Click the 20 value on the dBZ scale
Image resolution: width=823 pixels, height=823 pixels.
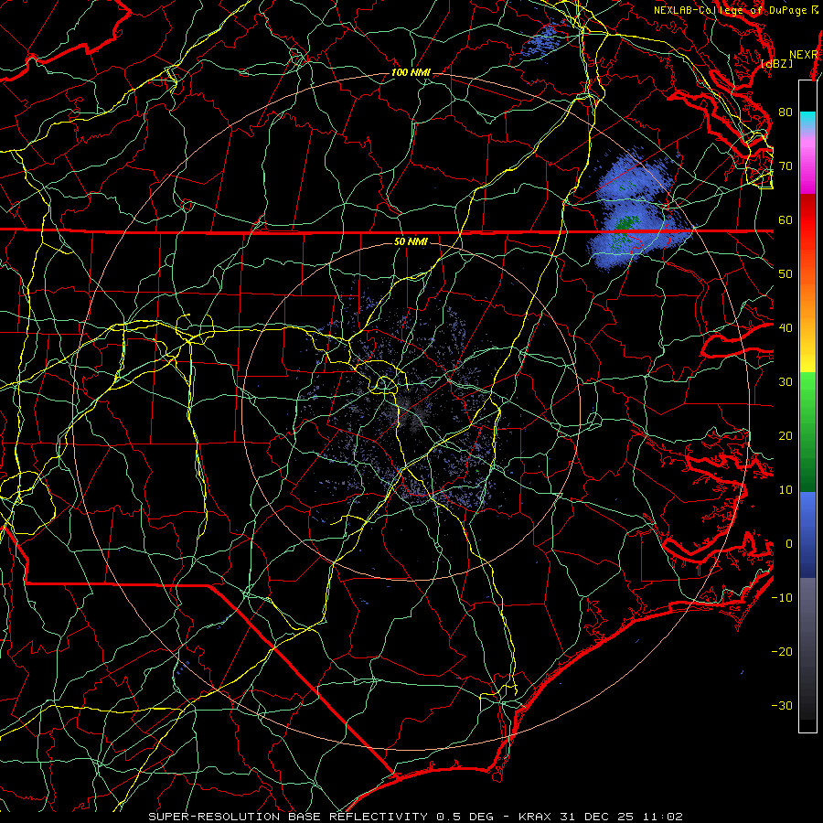coord(786,435)
